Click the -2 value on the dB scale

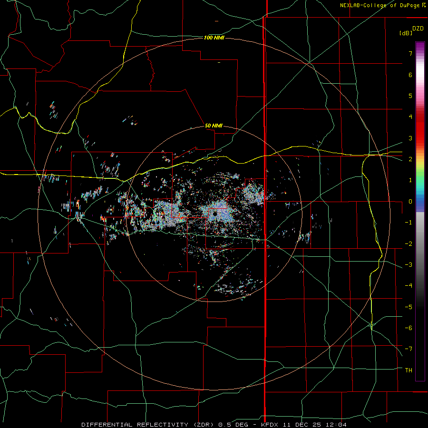tap(409, 244)
